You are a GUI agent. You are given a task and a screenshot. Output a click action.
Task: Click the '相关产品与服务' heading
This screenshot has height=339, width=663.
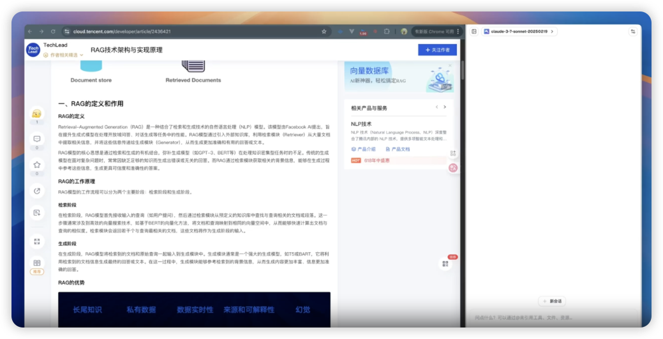pos(369,108)
